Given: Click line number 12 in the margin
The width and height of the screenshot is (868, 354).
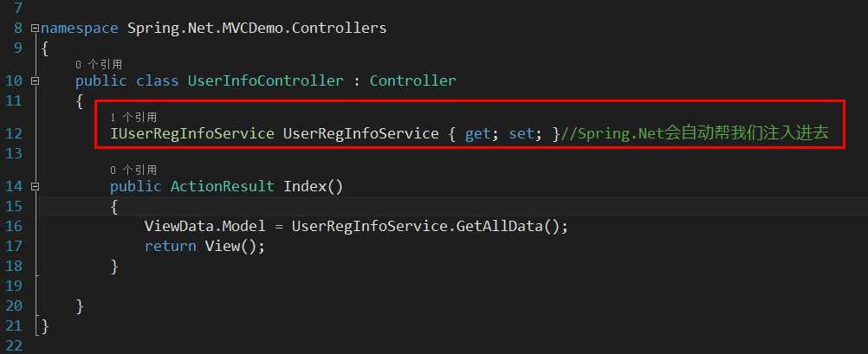Looking at the screenshot, I should [15, 134].
